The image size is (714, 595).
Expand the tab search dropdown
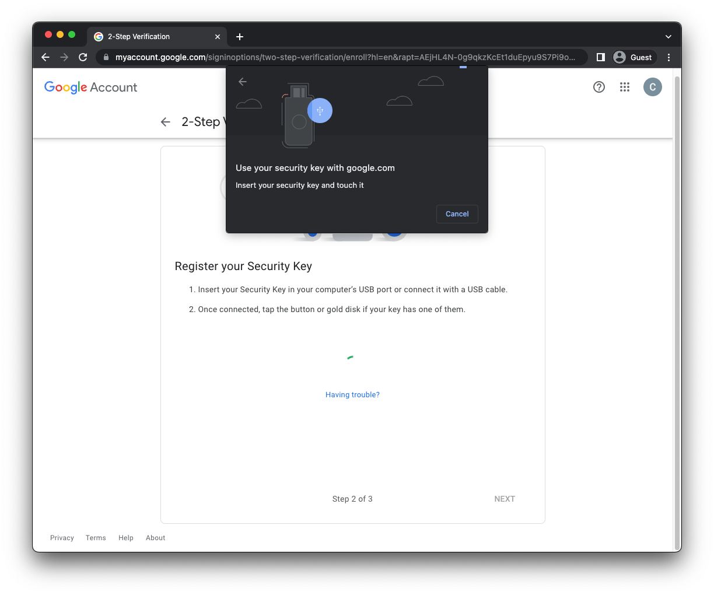(668, 37)
